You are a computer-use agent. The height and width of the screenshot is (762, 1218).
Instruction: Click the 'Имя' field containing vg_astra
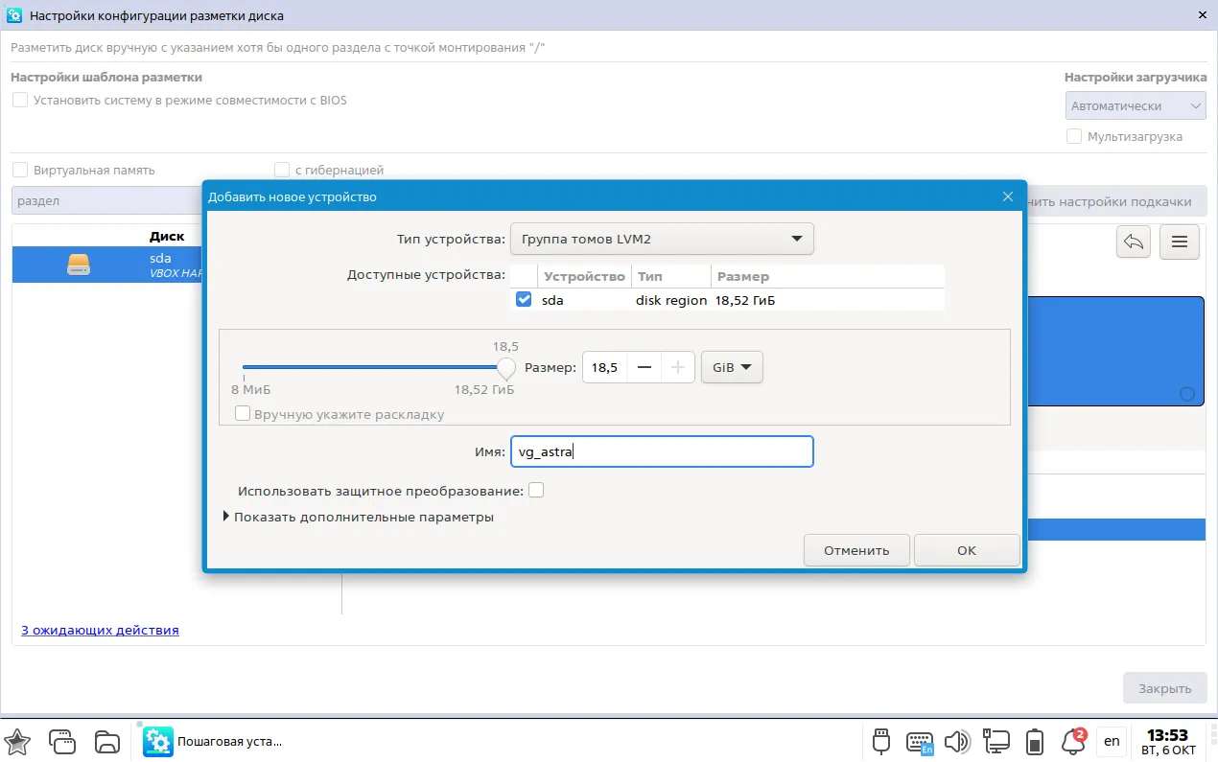click(x=662, y=451)
